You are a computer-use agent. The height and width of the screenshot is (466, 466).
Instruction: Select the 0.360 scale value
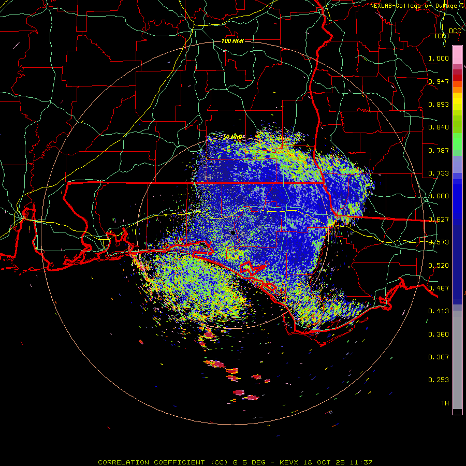tap(439, 334)
